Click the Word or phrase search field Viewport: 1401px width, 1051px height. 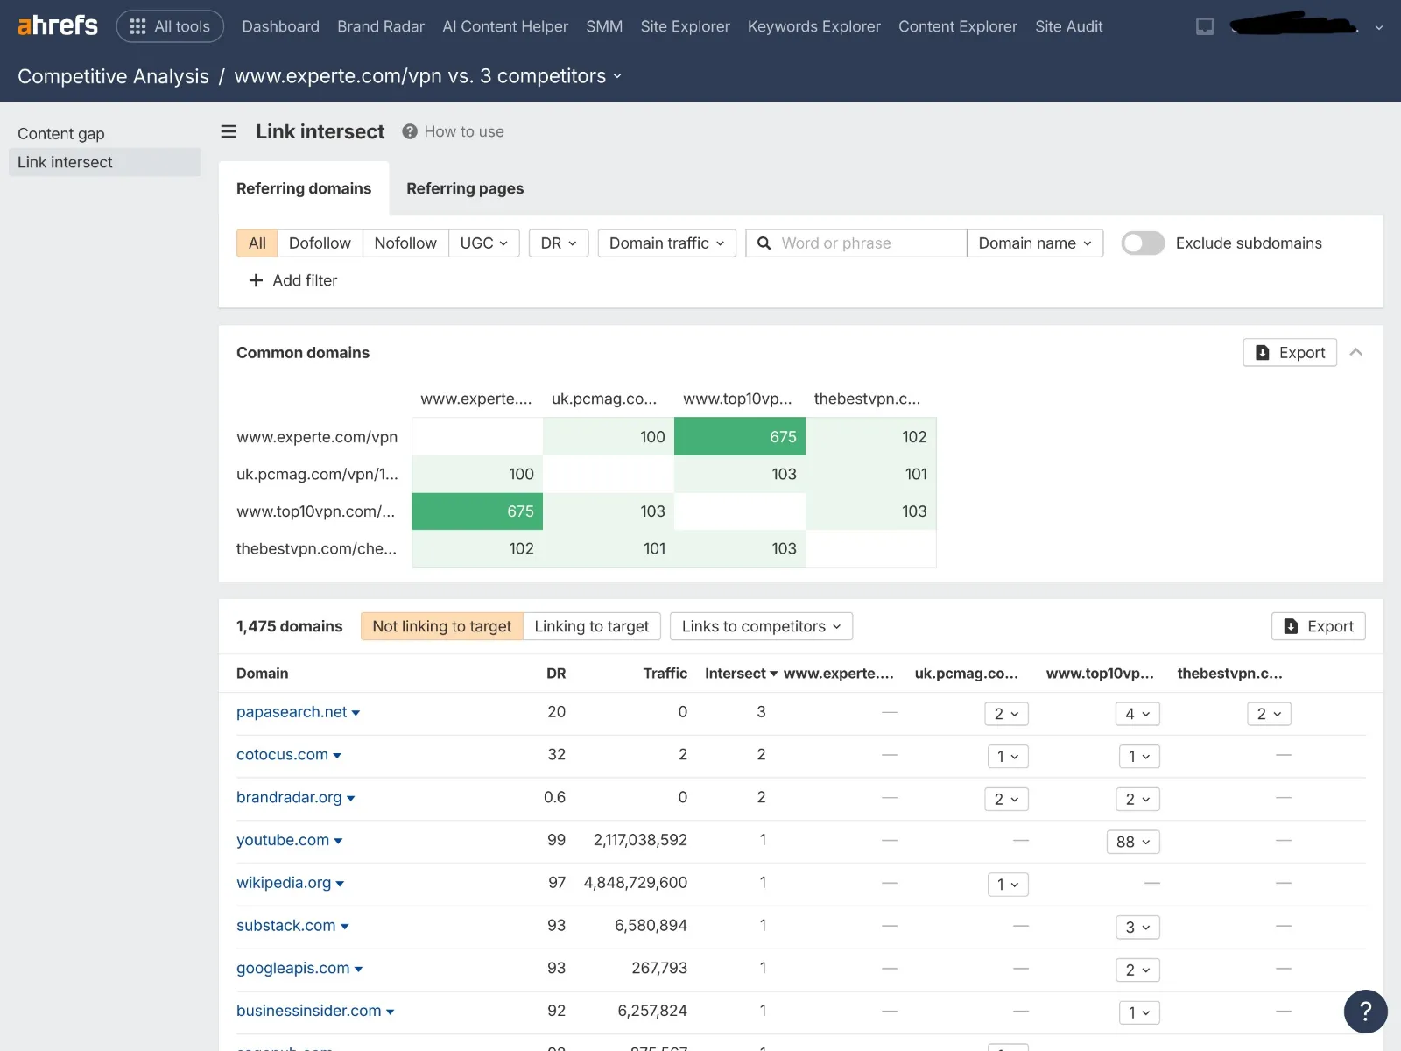coord(856,243)
